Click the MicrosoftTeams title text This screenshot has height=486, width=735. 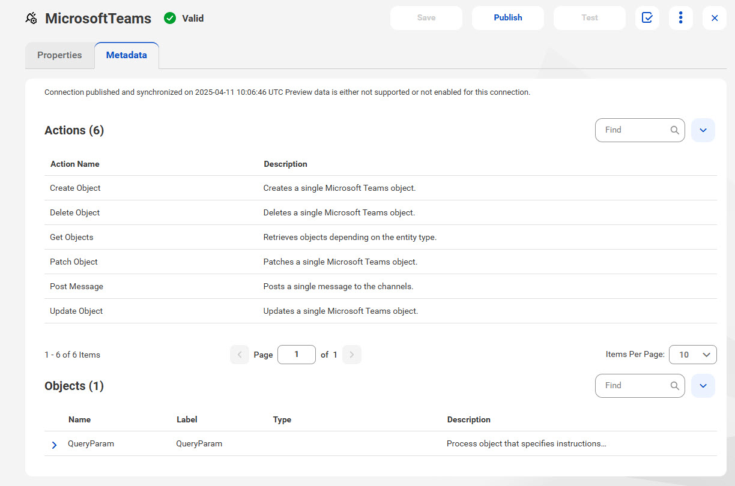coord(98,19)
